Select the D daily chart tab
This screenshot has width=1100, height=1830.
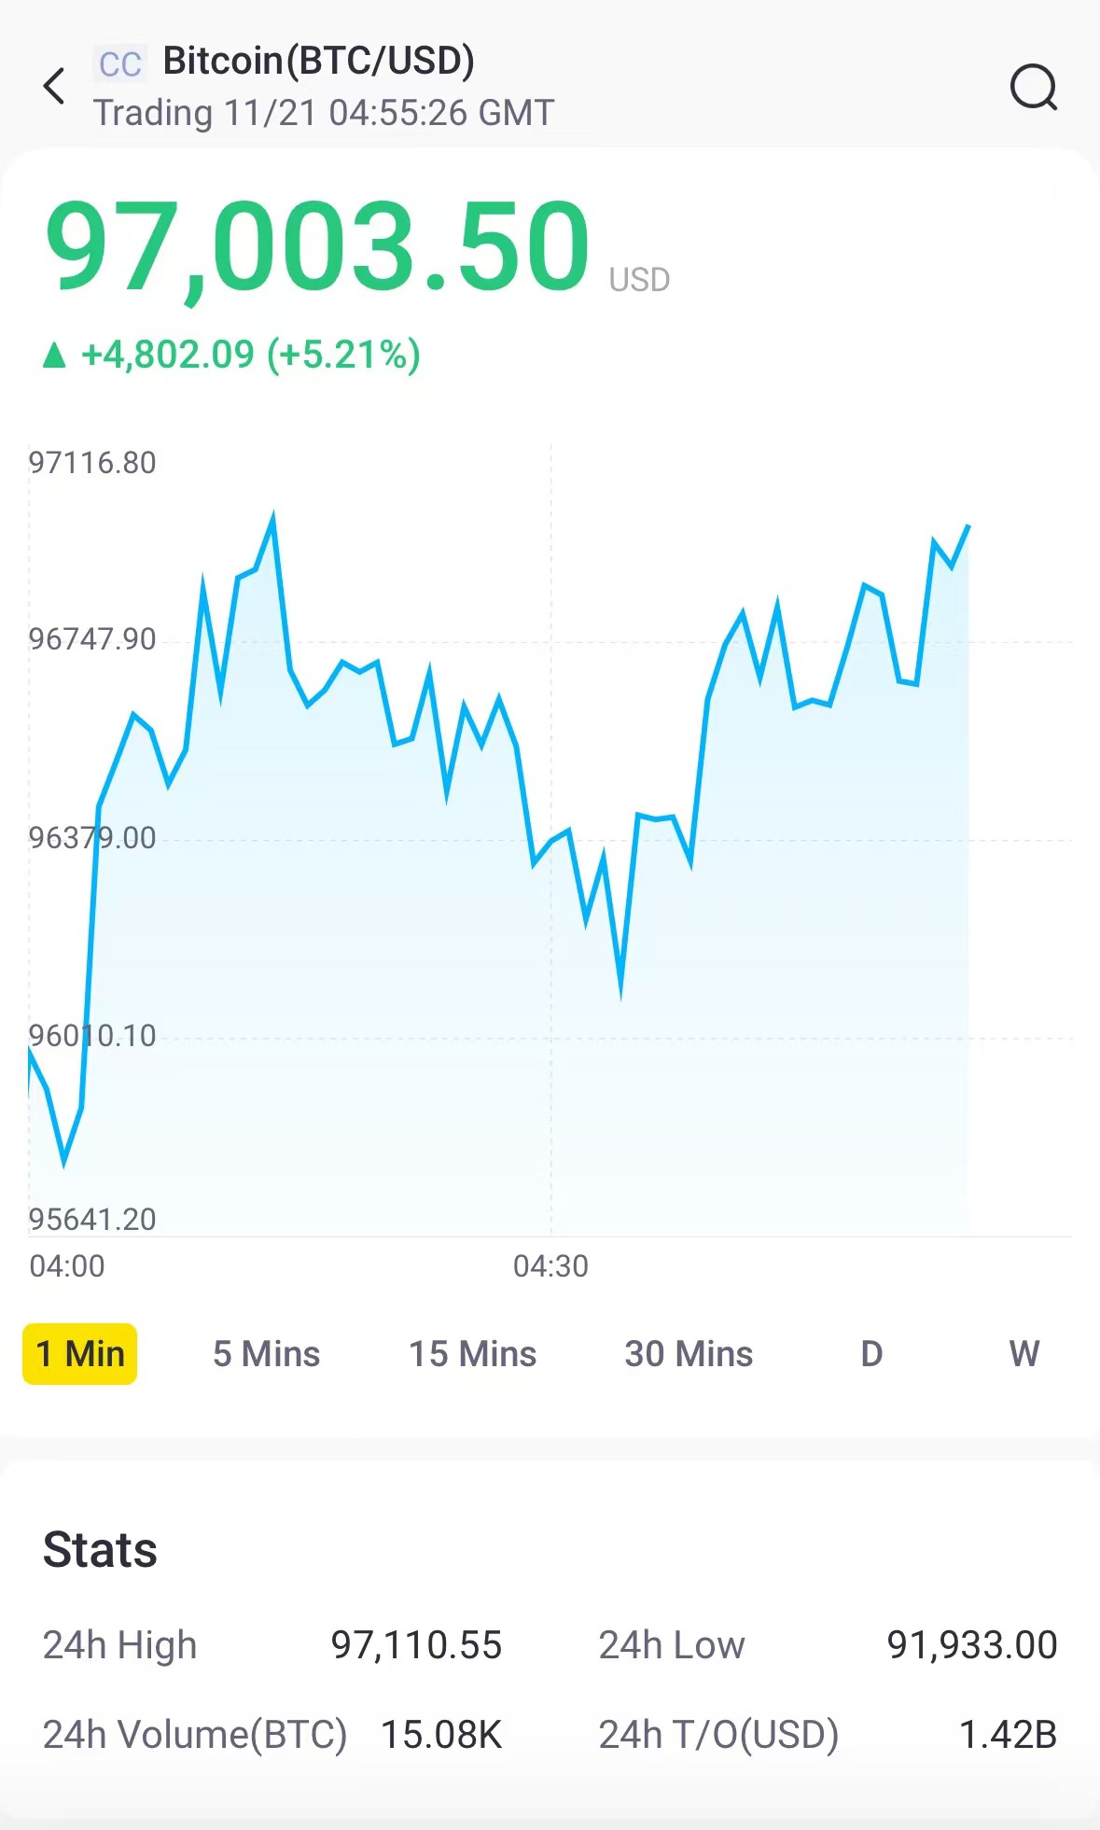point(871,1354)
